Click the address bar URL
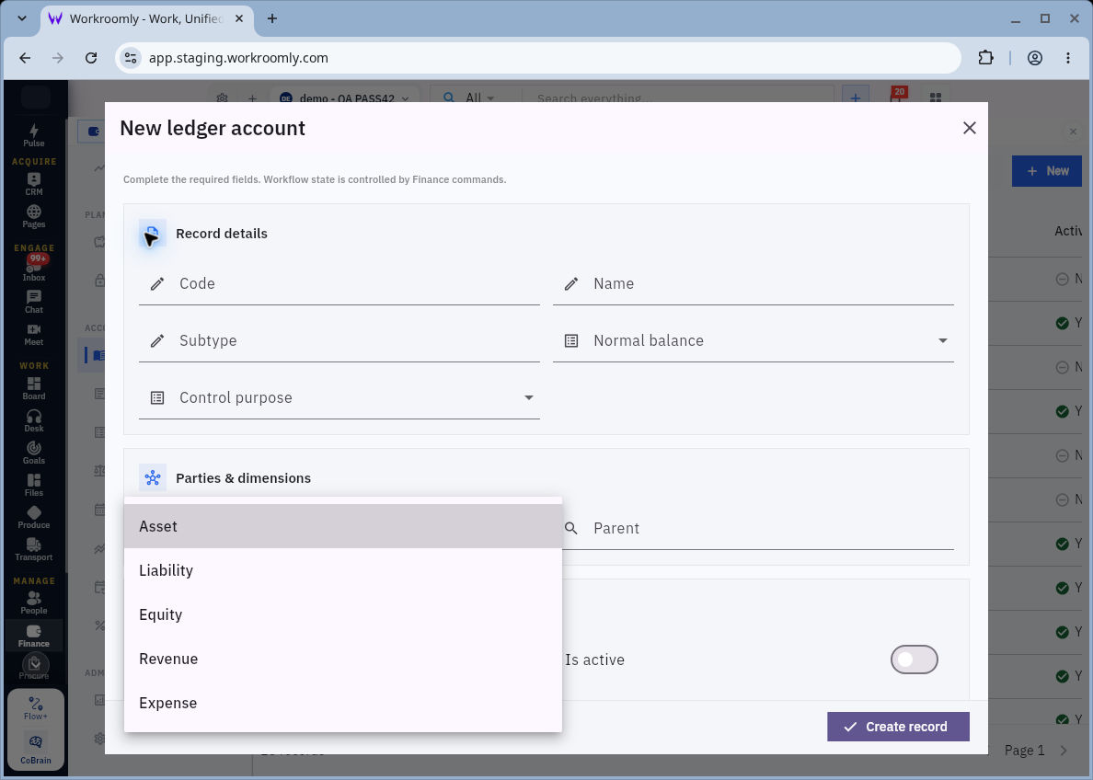The width and height of the screenshot is (1093, 780). pos(238,58)
